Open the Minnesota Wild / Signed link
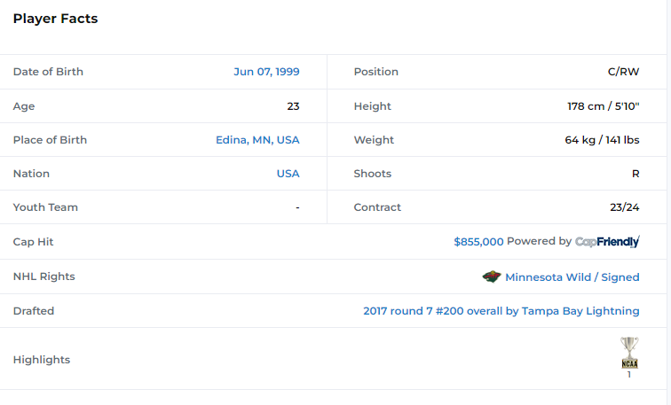 (x=572, y=277)
